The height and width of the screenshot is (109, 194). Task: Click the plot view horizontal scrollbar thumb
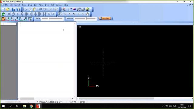point(116,98)
